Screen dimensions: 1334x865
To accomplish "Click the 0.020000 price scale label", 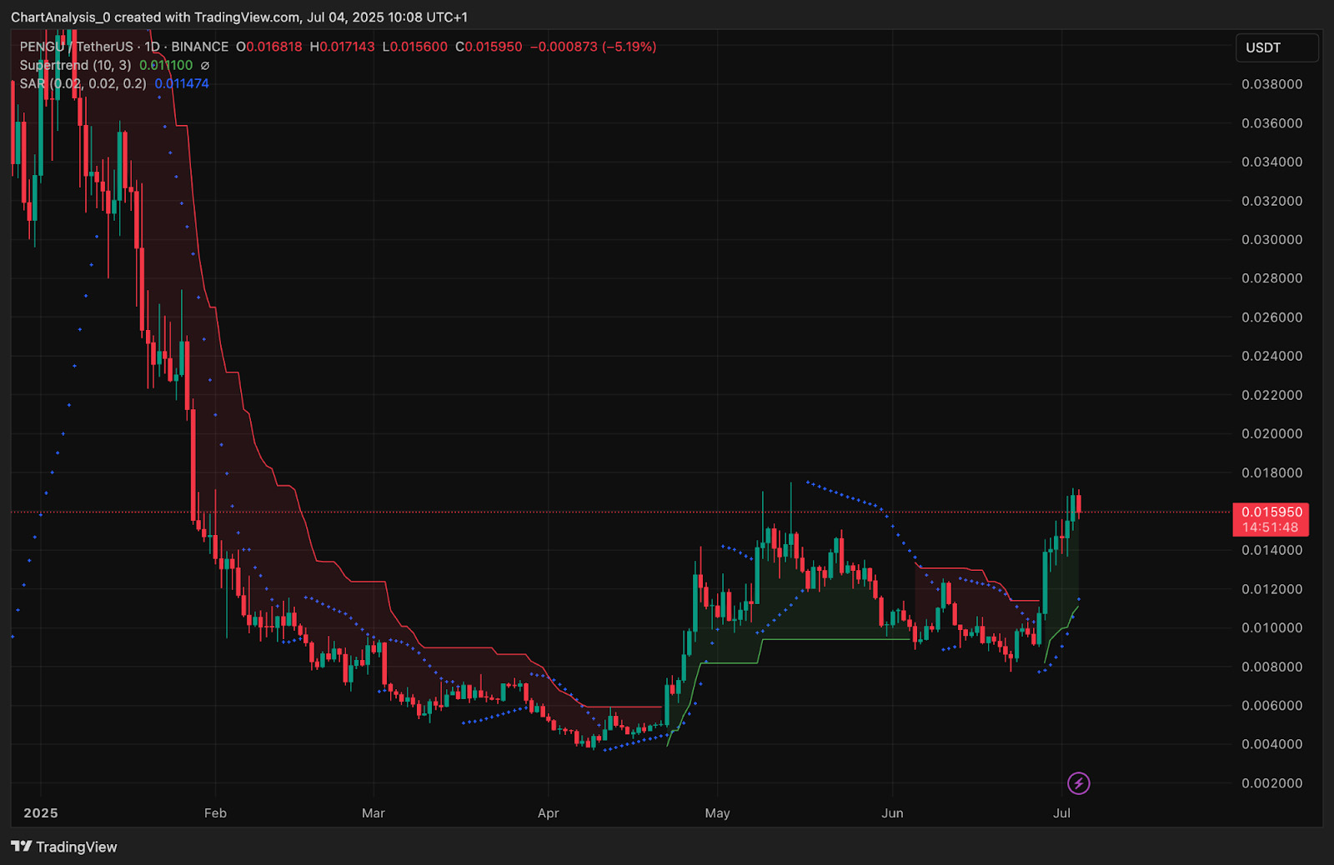I will tap(1271, 434).
